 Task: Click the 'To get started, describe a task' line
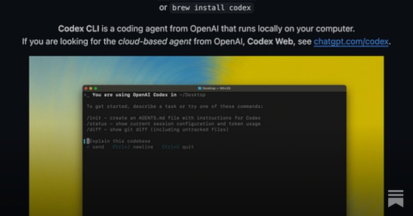[x=175, y=107]
